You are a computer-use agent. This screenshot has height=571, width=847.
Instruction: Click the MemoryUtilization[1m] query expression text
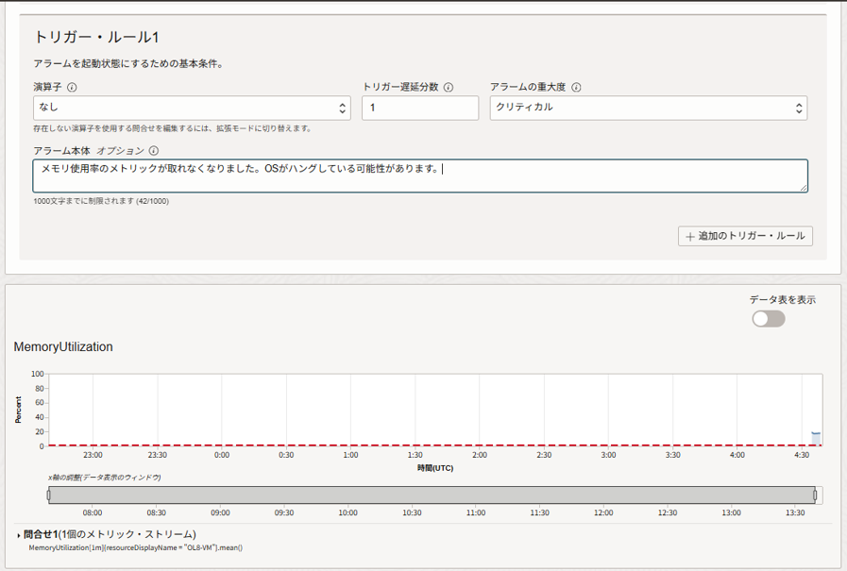136,547
